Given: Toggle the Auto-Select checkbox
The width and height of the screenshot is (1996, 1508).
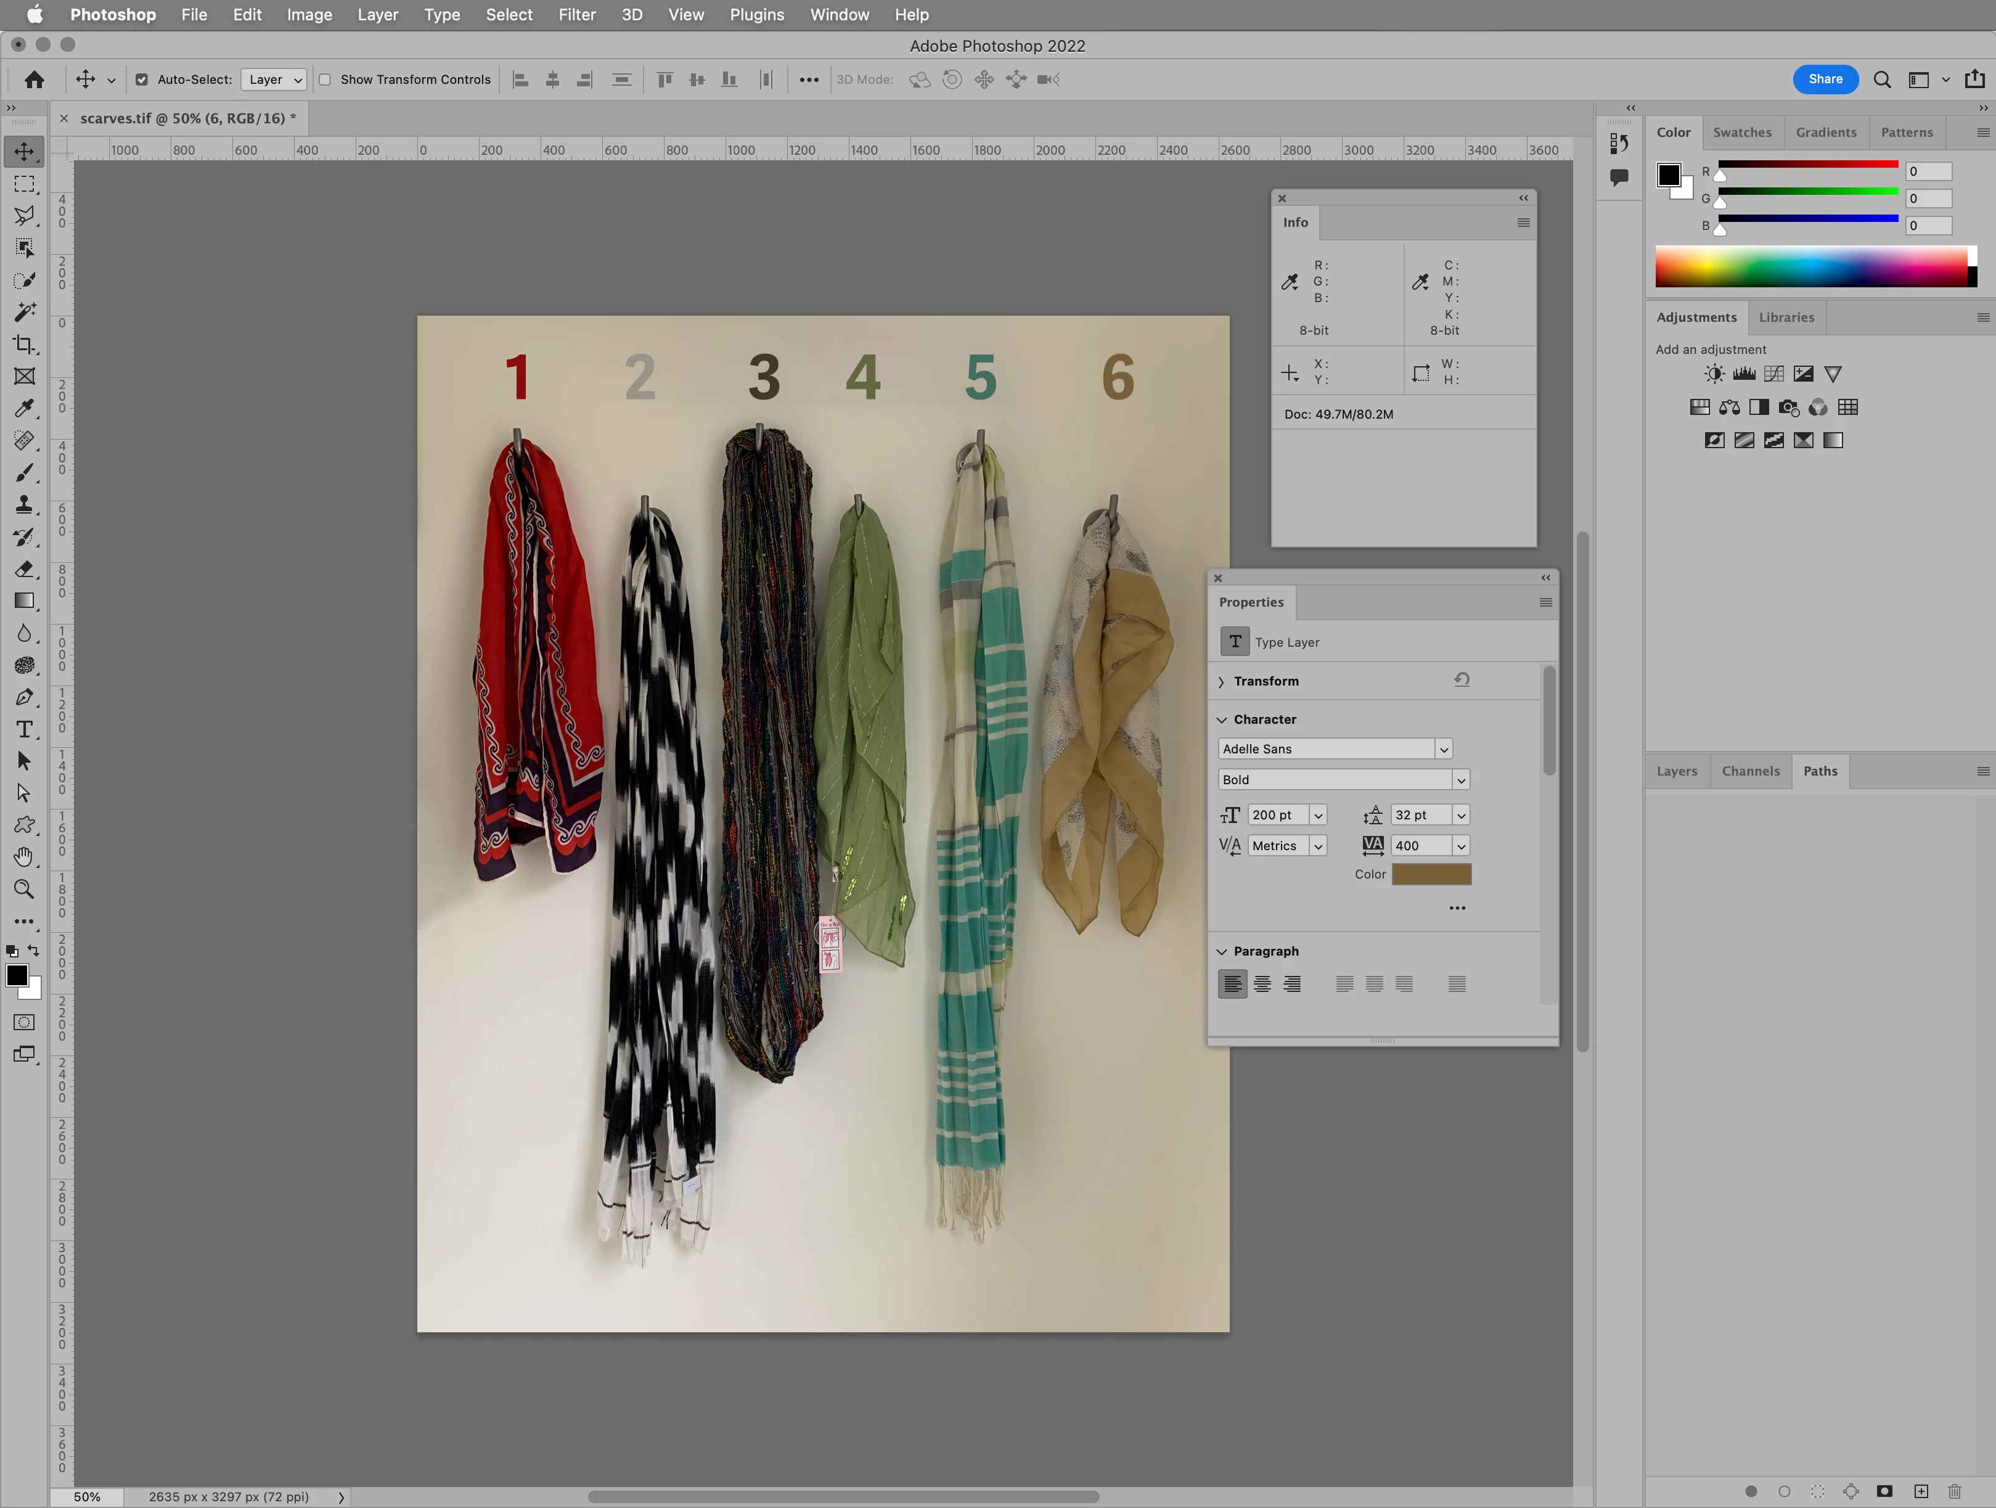Looking at the screenshot, I should tap(142, 80).
